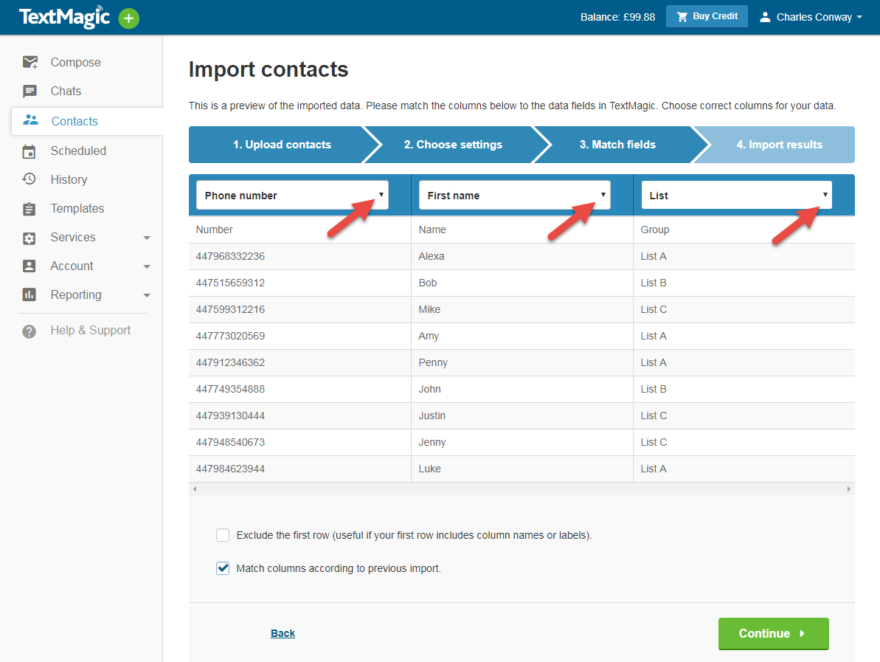
Task: Click phone number 447773020569
Action: (x=230, y=337)
